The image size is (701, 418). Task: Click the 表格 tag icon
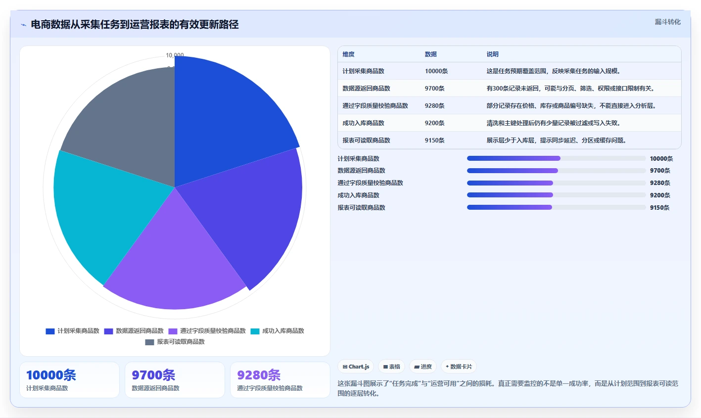point(385,367)
